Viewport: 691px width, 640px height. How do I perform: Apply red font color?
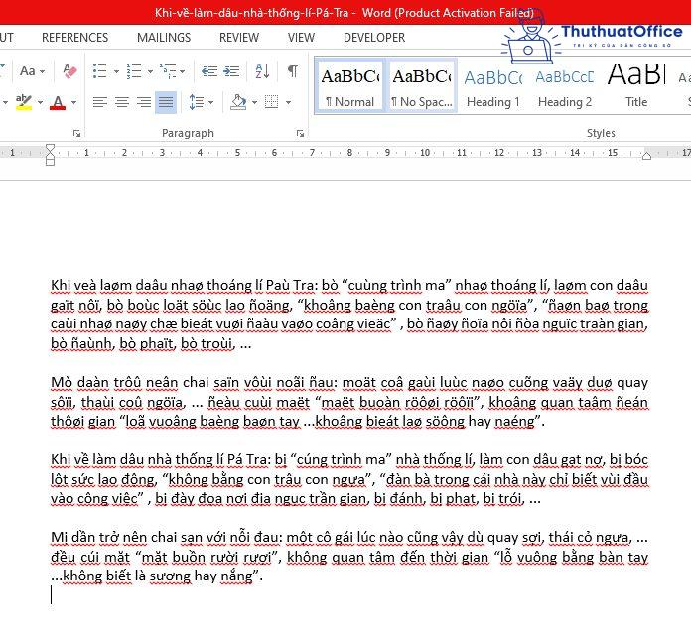[x=58, y=102]
